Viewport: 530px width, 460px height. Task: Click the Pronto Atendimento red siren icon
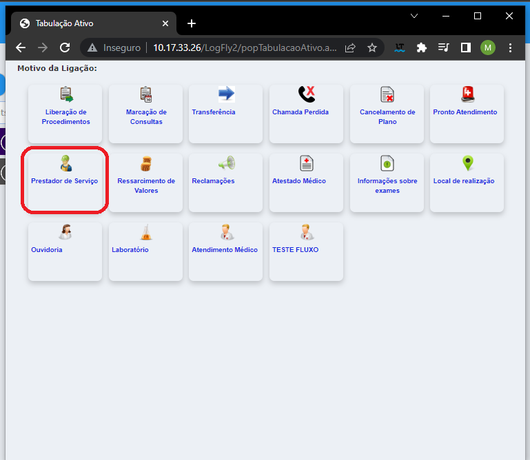tap(468, 94)
